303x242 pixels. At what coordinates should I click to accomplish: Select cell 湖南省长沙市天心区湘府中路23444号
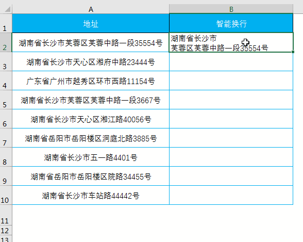(91, 61)
